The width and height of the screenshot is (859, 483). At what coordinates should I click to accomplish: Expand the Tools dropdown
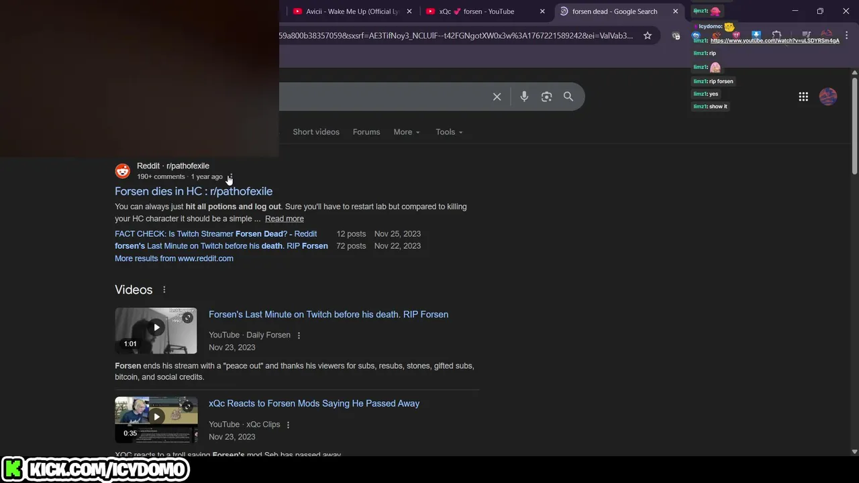pyautogui.click(x=449, y=132)
